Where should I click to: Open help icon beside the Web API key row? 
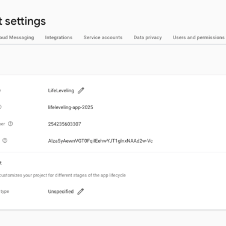pyautogui.click(x=5, y=140)
